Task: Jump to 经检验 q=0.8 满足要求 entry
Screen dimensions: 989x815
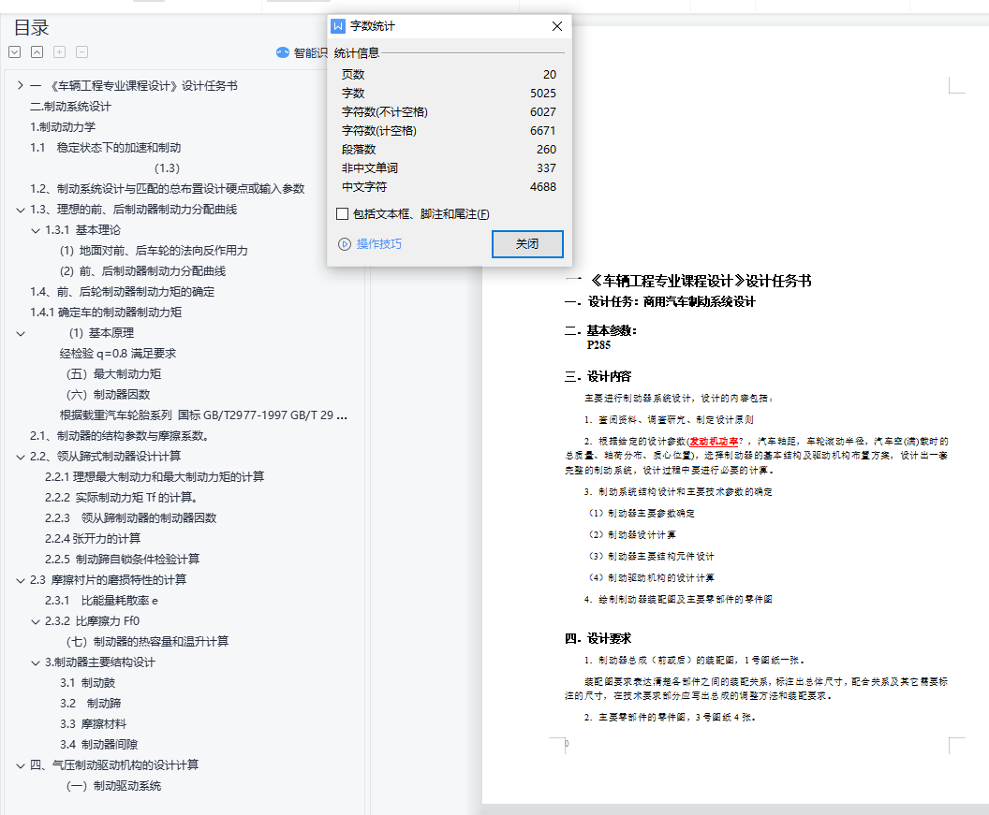Action: 118,353
